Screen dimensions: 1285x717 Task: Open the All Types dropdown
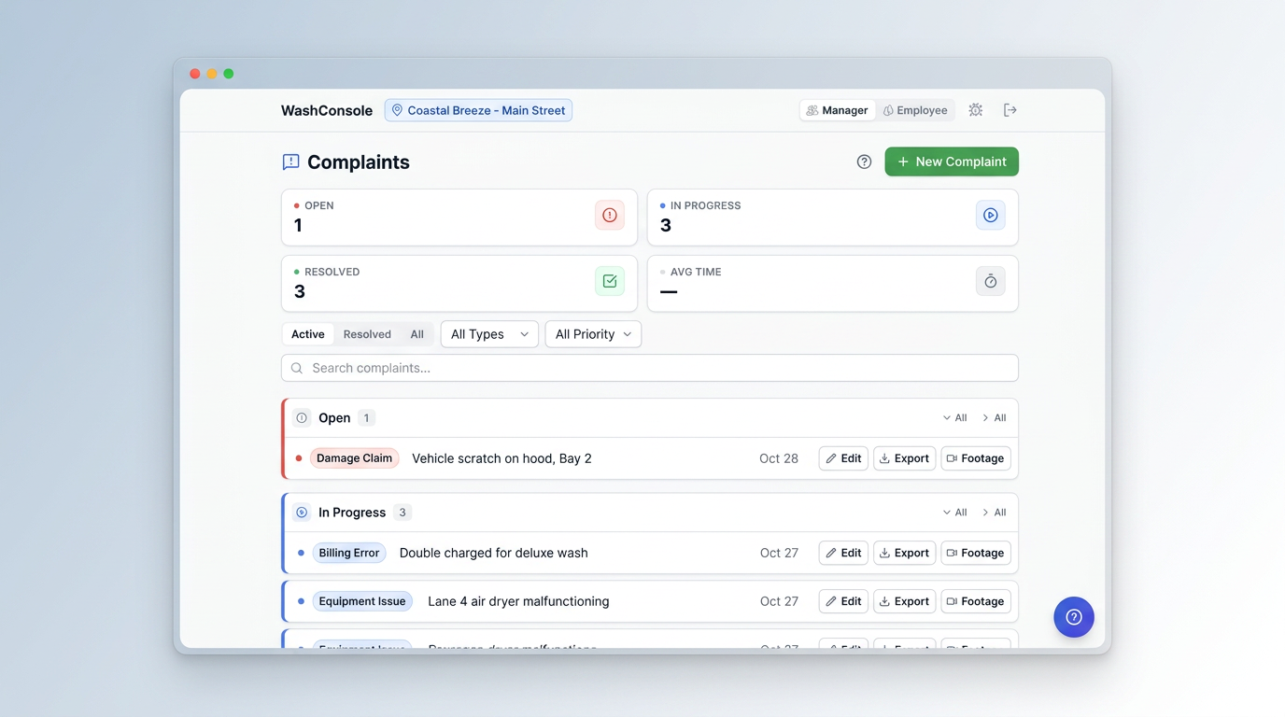pyautogui.click(x=489, y=334)
